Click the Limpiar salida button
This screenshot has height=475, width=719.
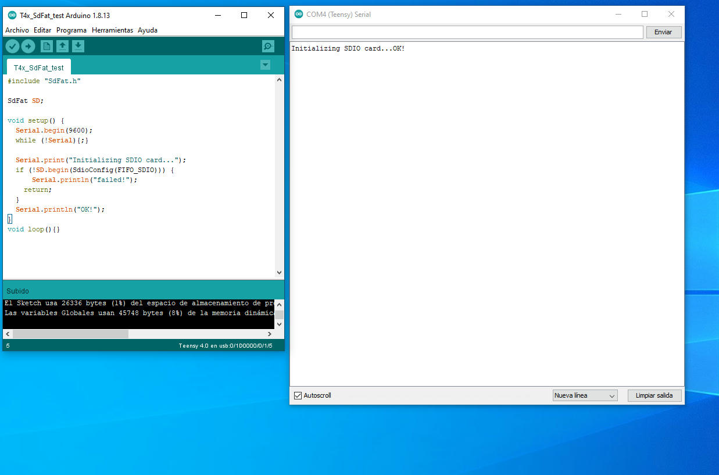654,395
